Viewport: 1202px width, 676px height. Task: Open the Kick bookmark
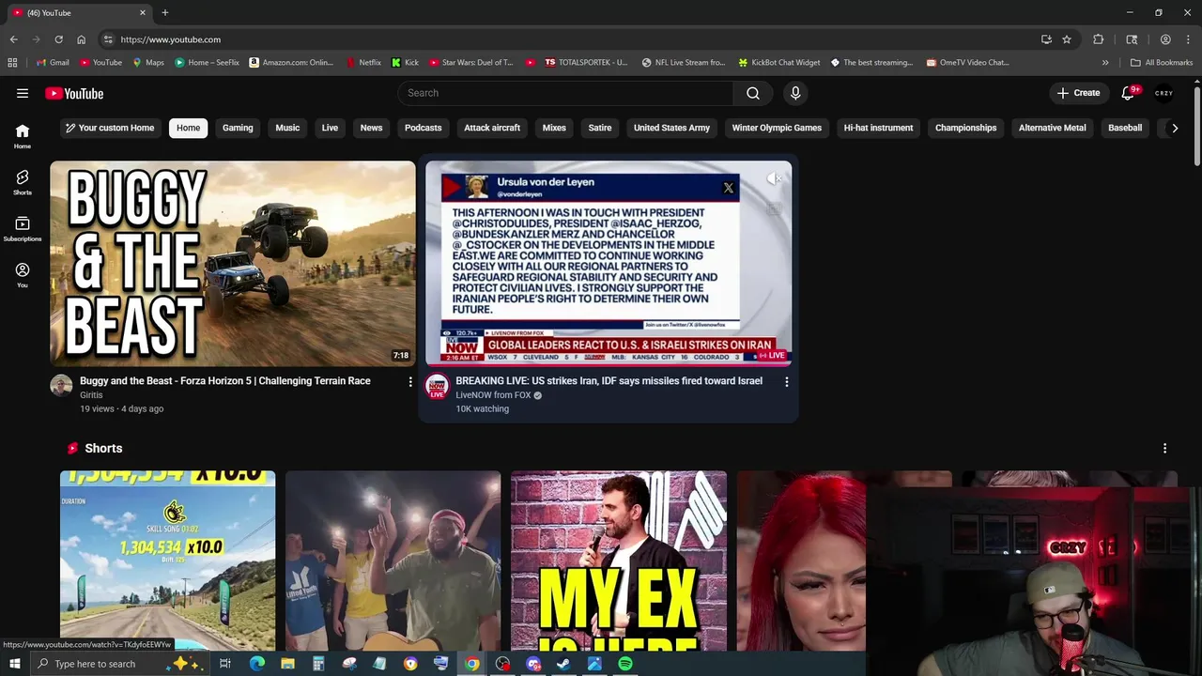tap(405, 63)
